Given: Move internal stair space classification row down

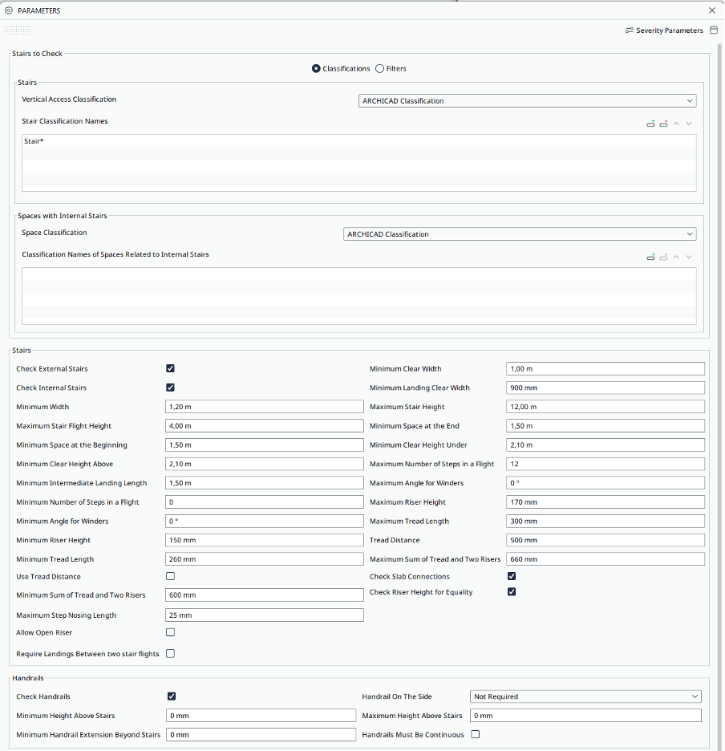Looking at the screenshot, I should coord(689,257).
